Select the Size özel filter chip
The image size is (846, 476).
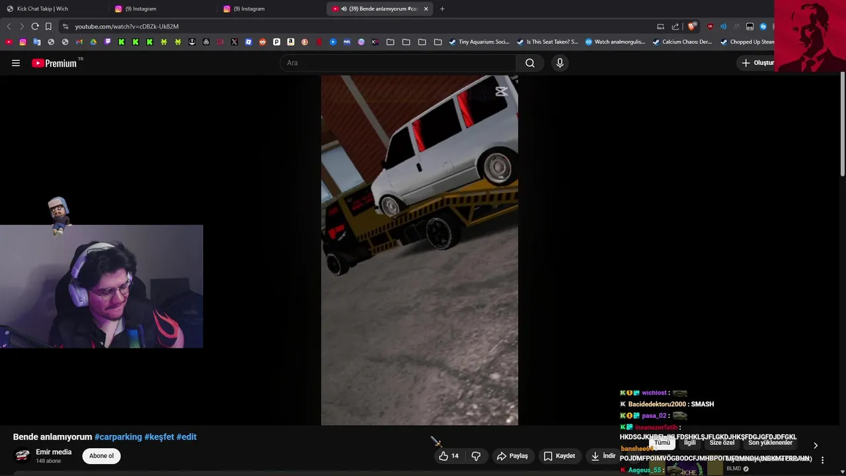tap(722, 443)
